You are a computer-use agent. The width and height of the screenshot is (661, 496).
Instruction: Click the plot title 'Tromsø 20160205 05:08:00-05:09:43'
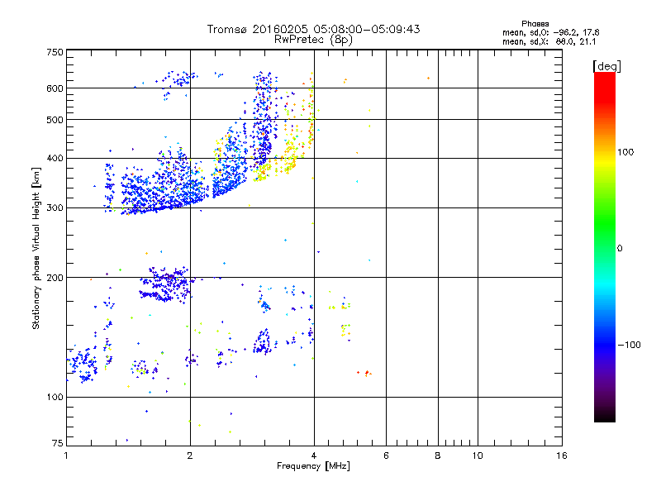click(x=313, y=29)
